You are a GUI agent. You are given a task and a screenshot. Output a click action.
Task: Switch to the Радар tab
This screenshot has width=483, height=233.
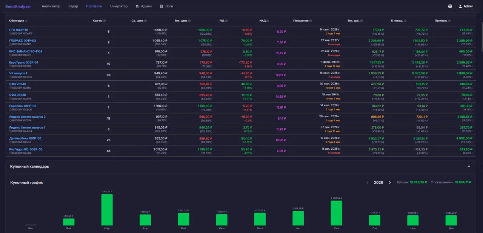coord(73,6)
